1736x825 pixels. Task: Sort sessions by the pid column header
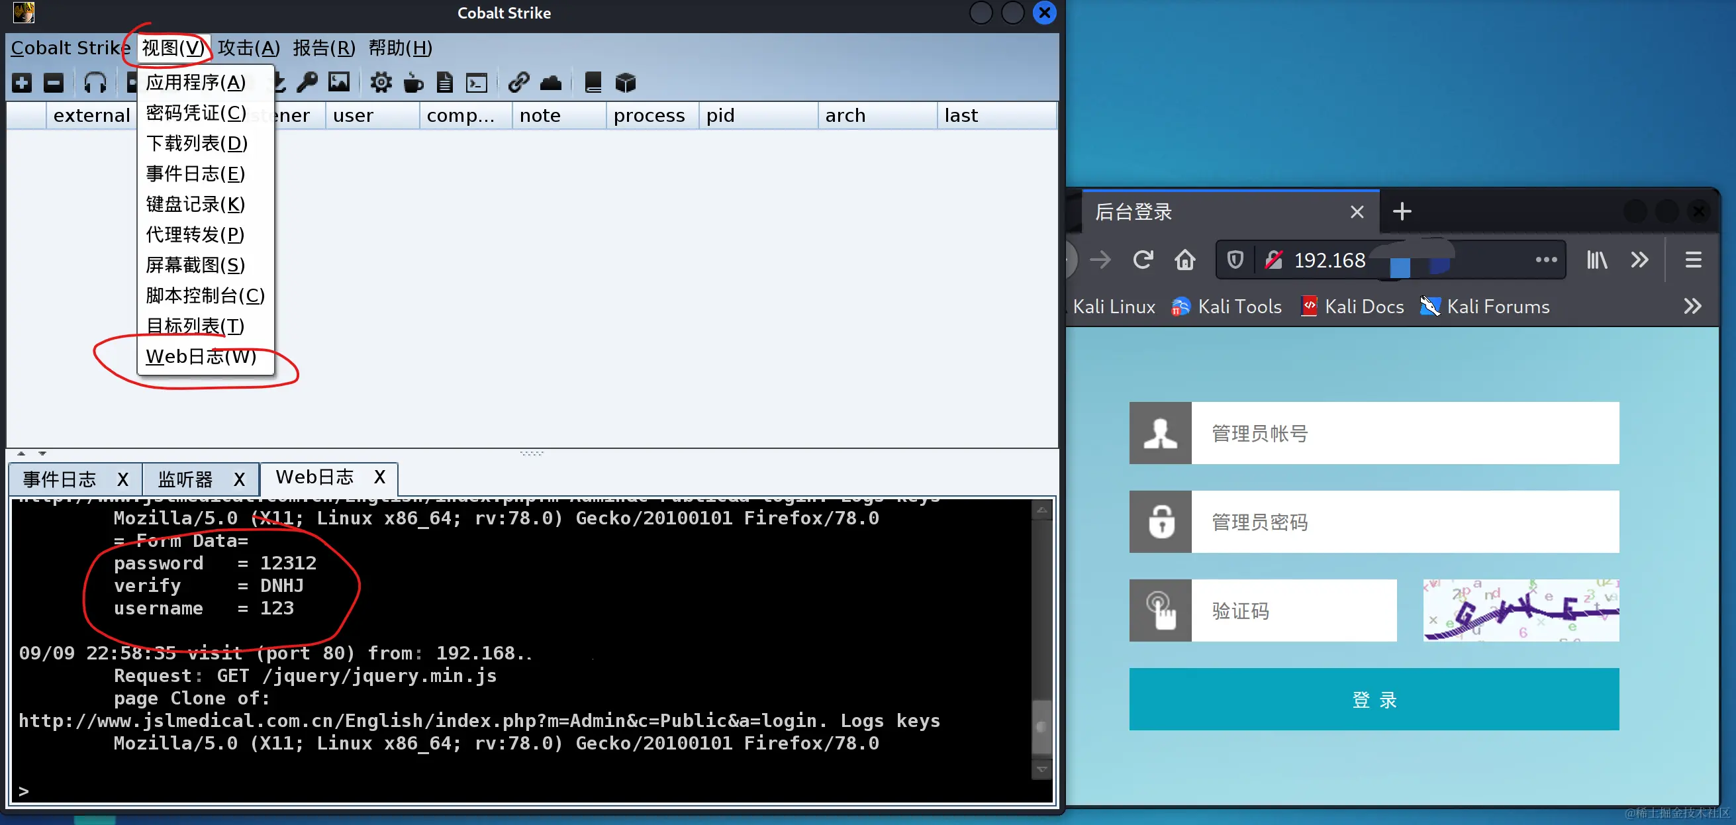[x=758, y=115]
